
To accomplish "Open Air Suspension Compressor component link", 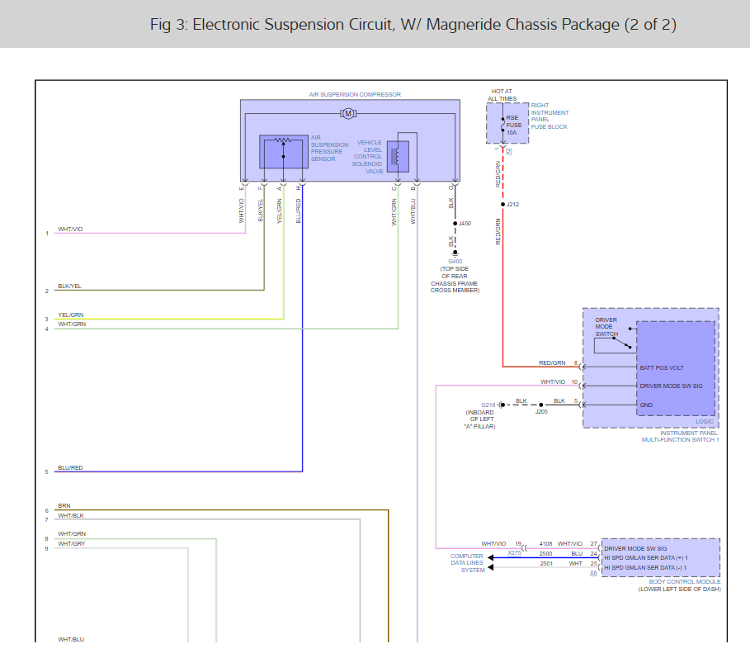I will [355, 94].
